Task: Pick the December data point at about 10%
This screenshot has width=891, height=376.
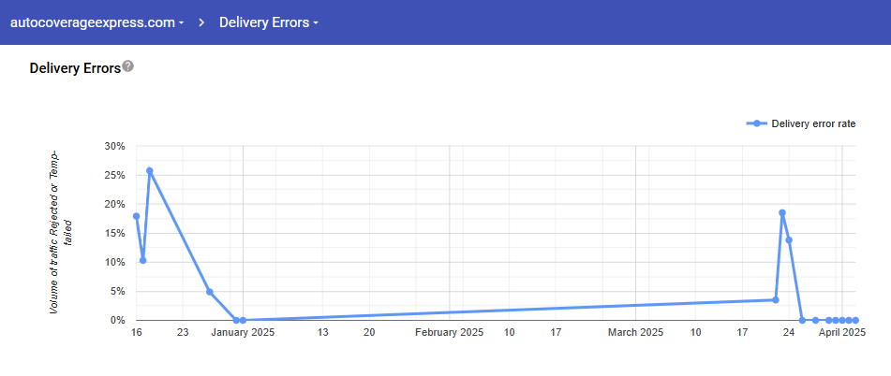Action: (143, 260)
